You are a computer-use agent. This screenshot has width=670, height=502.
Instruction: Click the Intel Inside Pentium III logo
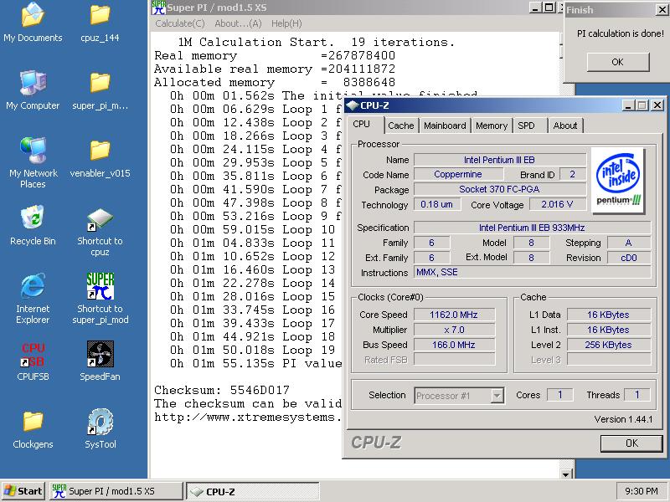(618, 180)
